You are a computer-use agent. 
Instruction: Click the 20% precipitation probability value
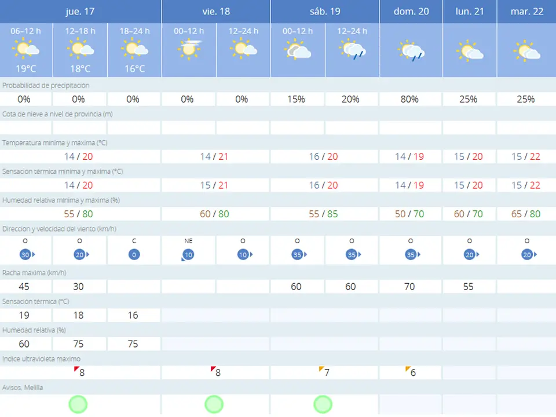[x=350, y=99]
